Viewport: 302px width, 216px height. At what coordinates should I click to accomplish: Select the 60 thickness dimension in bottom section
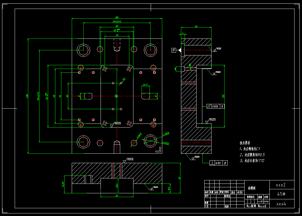click(x=179, y=178)
